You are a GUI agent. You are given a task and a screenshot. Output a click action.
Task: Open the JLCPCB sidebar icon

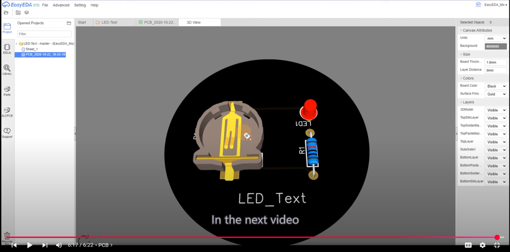7,112
